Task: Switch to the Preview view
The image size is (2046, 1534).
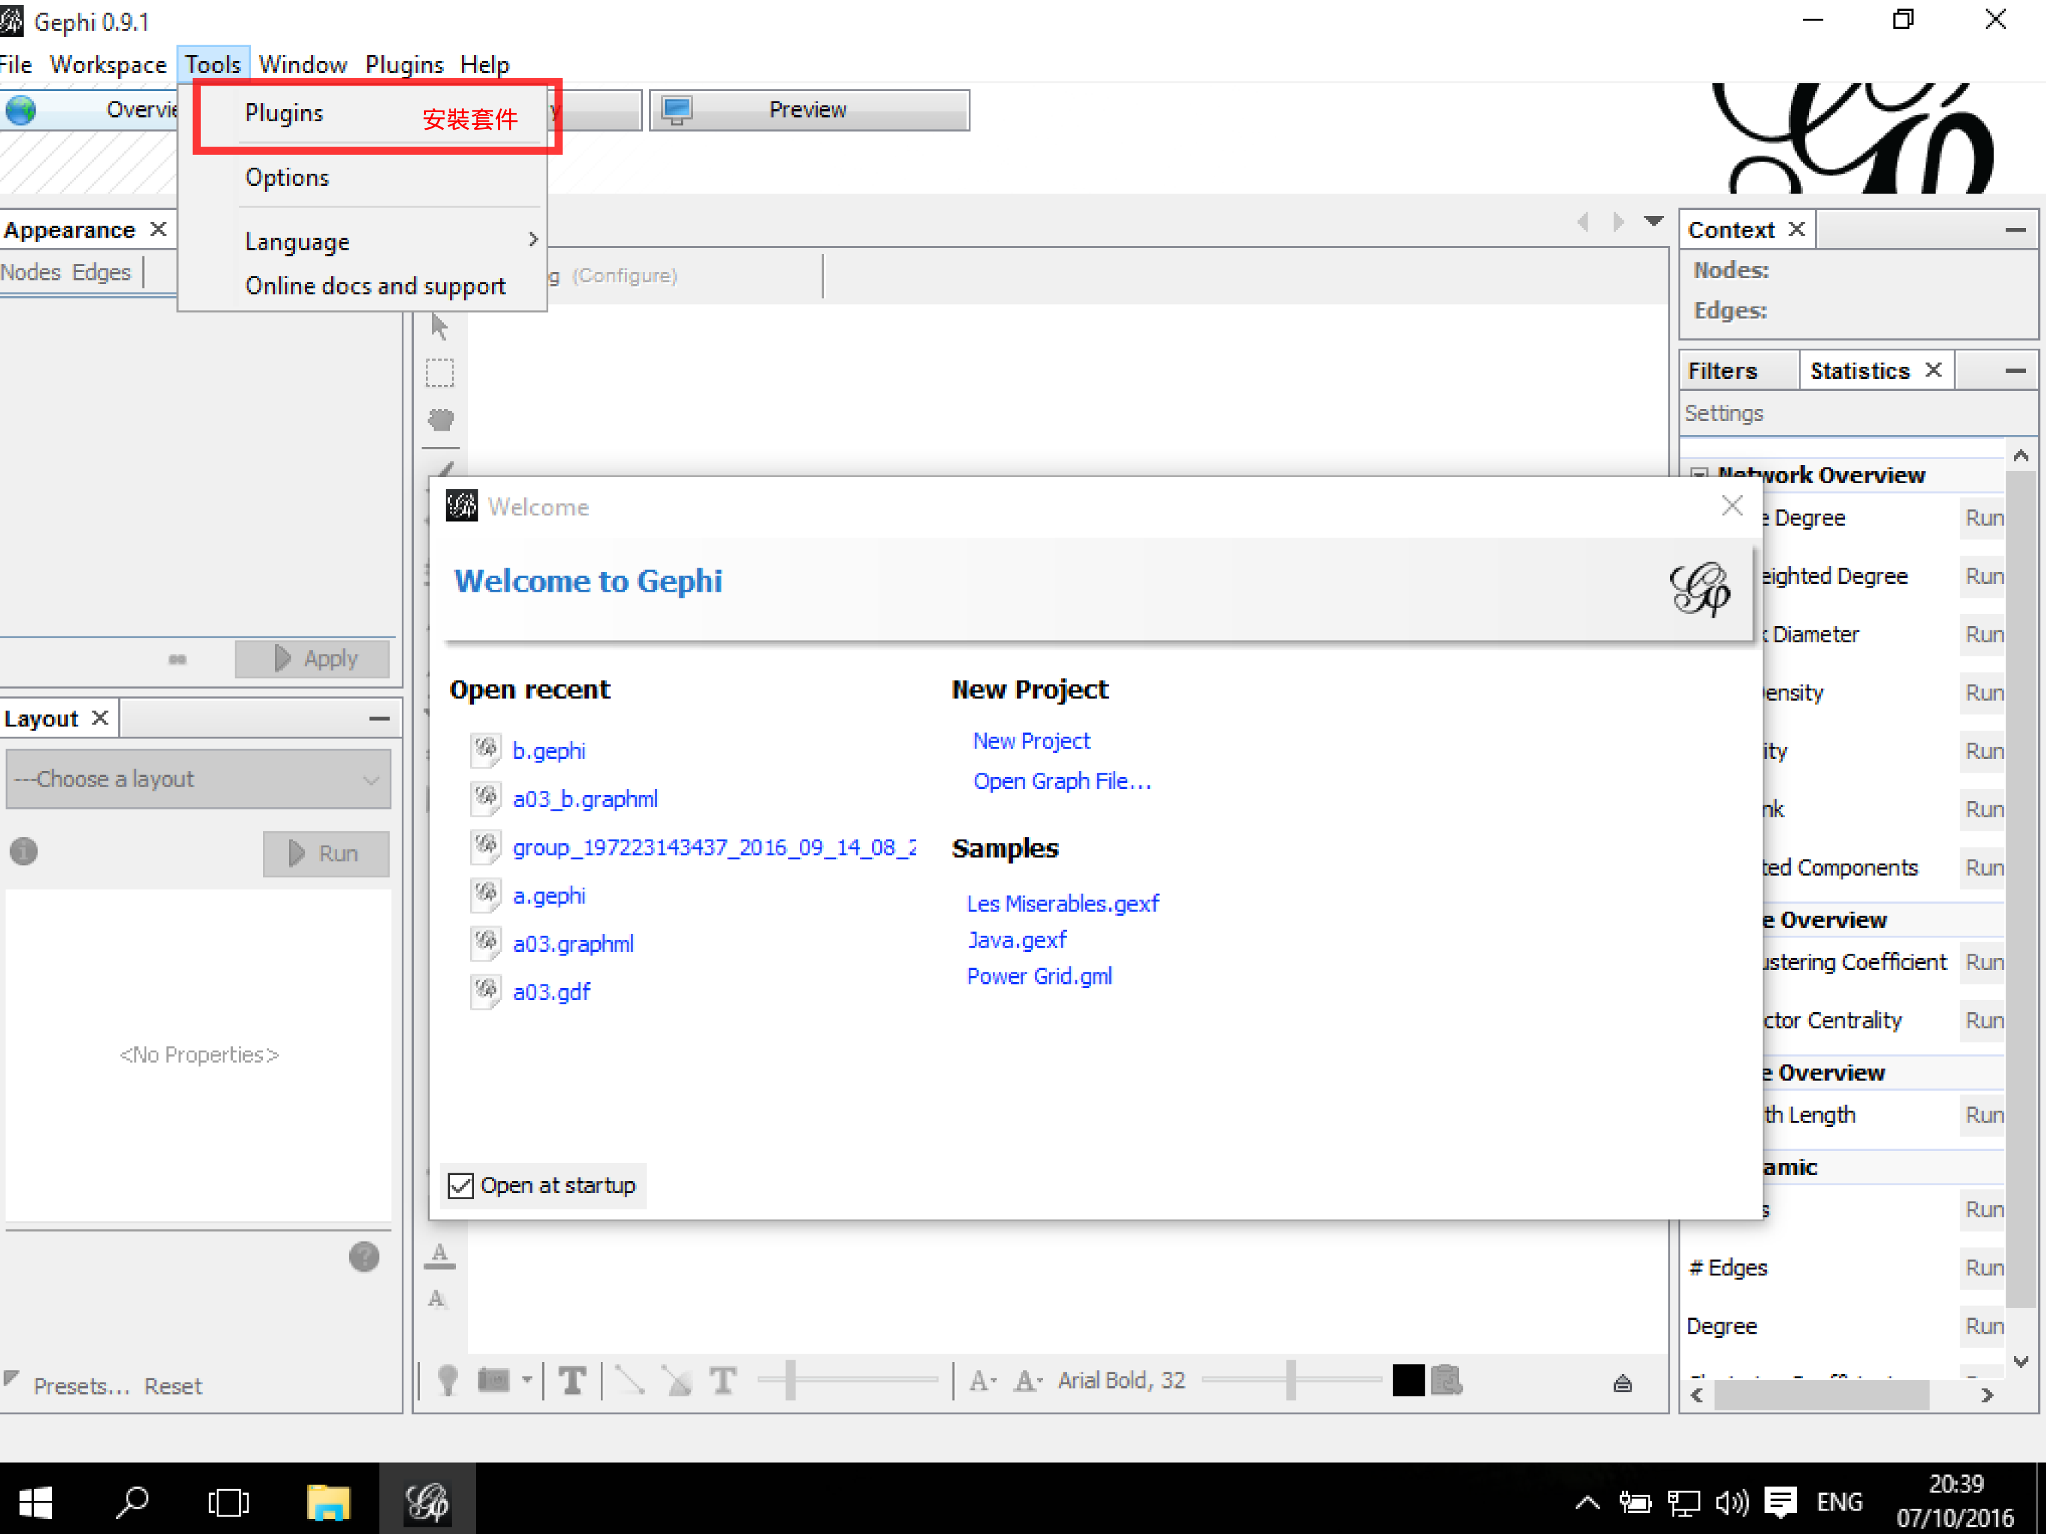Action: (808, 110)
